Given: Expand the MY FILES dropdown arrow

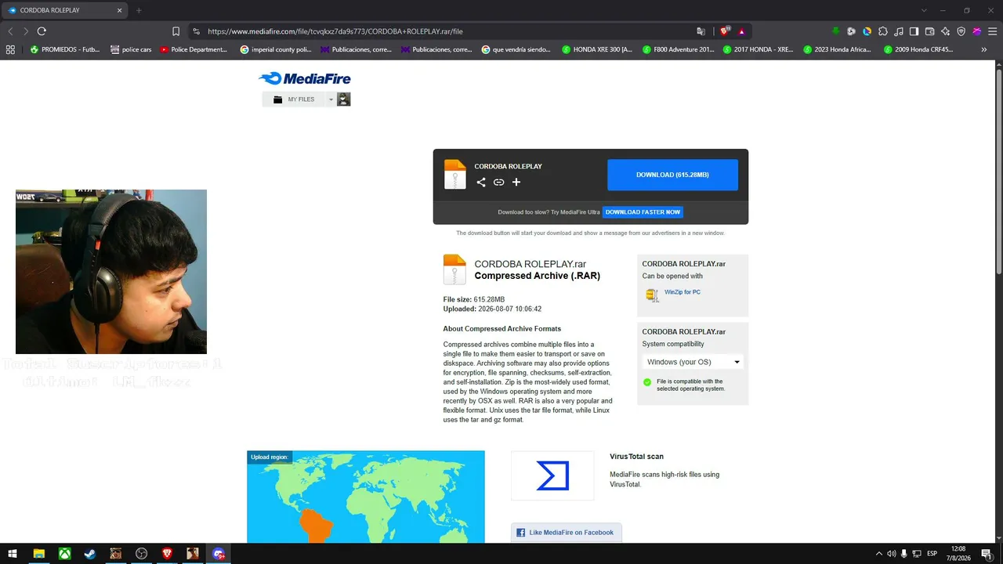Looking at the screenshot, I should (x=331, y=99).
